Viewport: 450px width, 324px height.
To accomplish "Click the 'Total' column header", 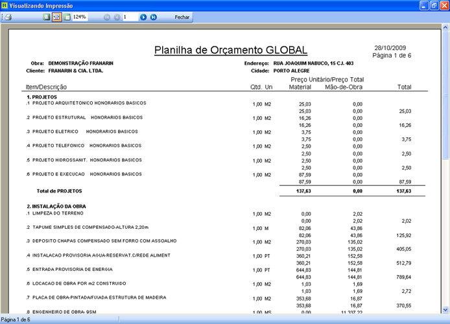I will coord(404,87).
